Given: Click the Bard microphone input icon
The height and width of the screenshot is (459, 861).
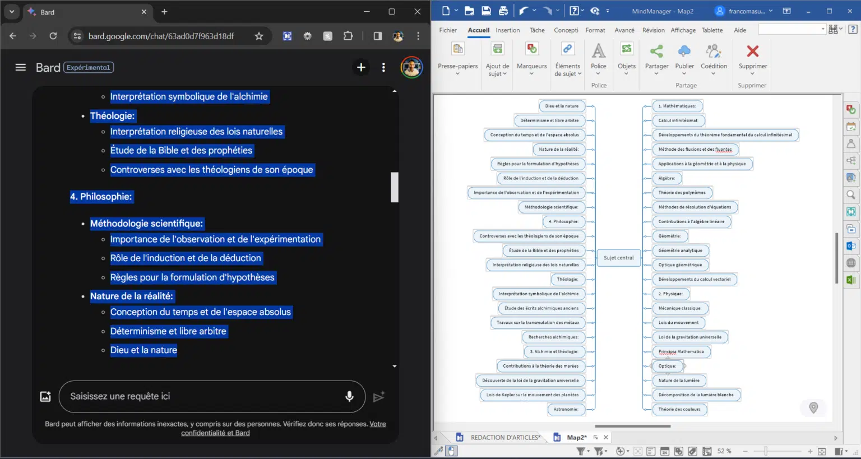Looking at the screenshot, I should (349, 397).
